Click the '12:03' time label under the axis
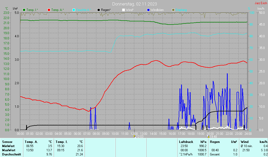 click(140, 137)
